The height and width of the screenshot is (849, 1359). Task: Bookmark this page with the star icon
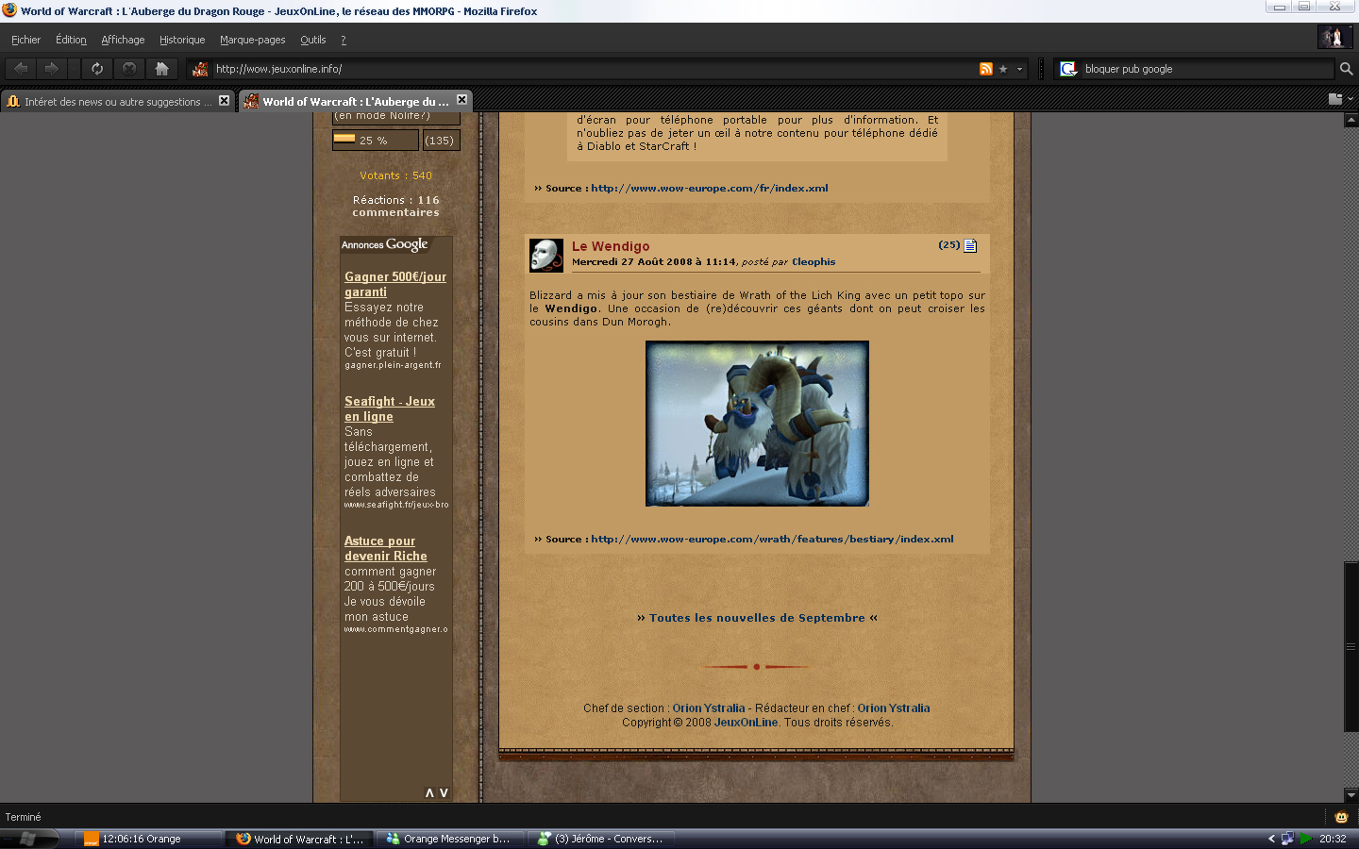pyautogui.click(x=1003, y=69)
